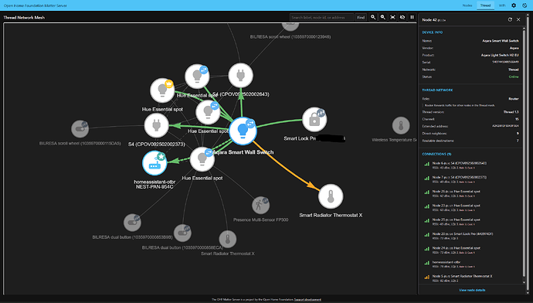Image resolution: width=533 pixels, height=303 pixels.
Task: Open the View node details link
Action: pyautogui.click(x=472, y=290)
